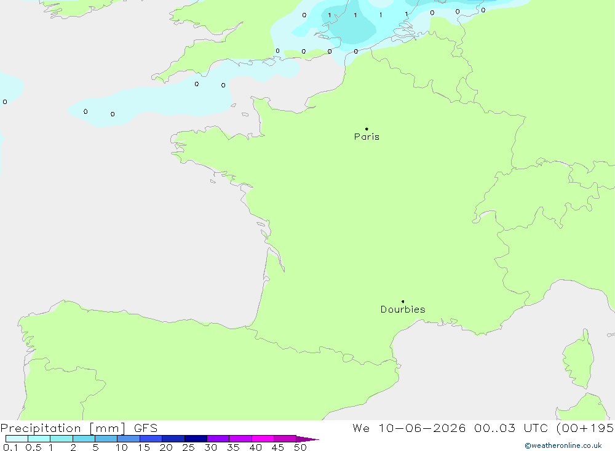Select the dark navy 25 mm legend swatch
This screenshot has height=451, width=615.
[196, 439]
